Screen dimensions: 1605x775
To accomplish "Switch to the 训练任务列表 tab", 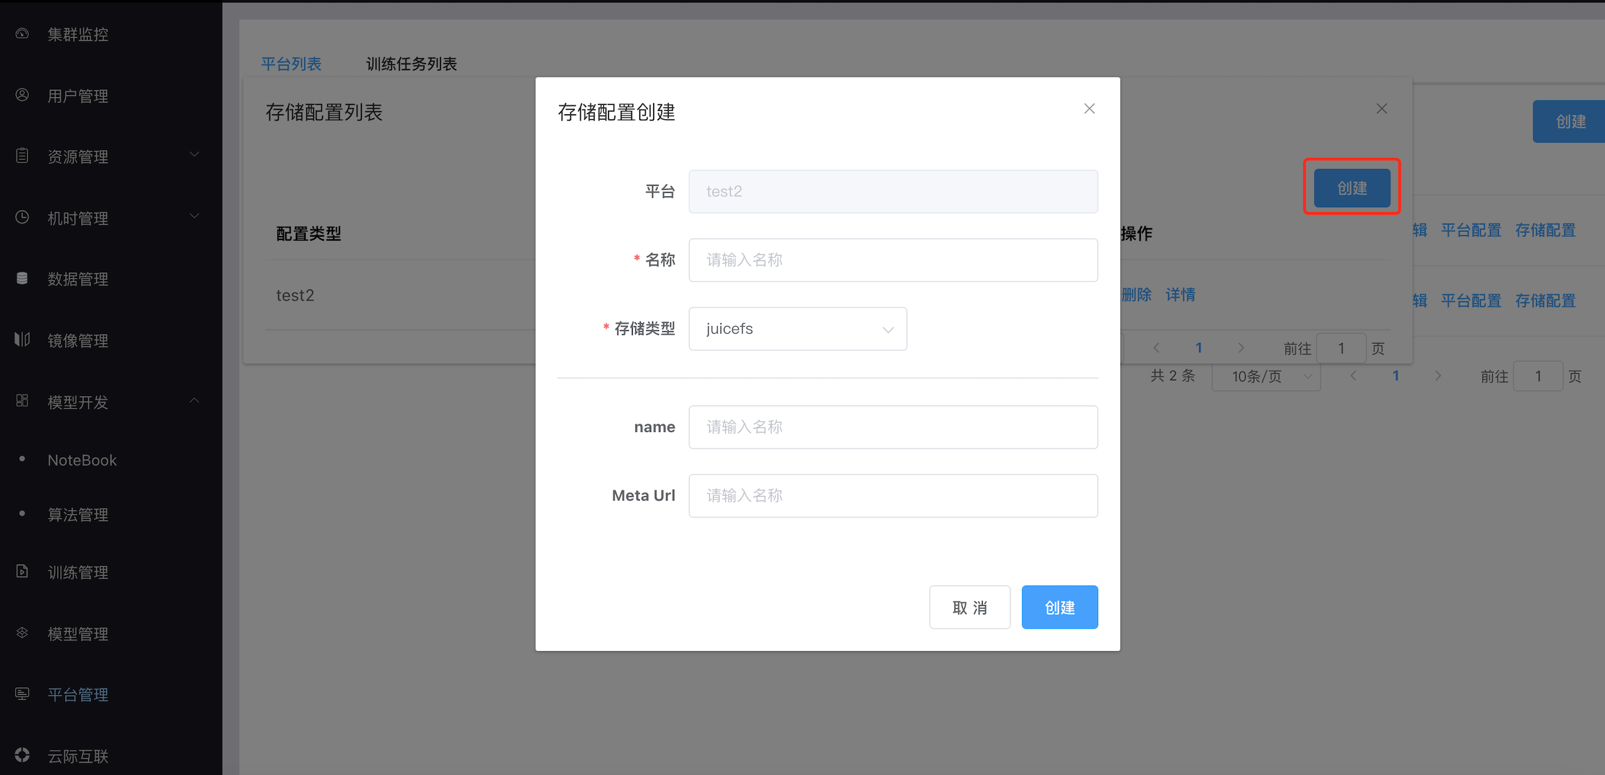I will [x=411, y=64].
